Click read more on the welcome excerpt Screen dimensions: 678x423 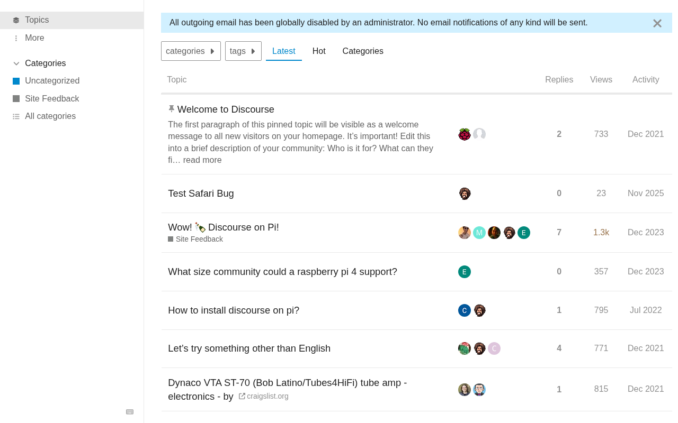point(202,160)
